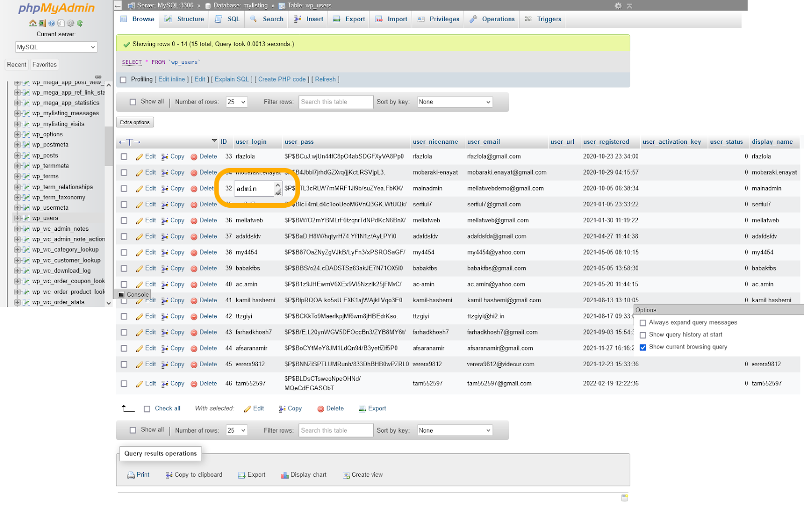Click the pencil Edit icon for ttzgiyi row
Image resolution: width=804 pixels, height=512 pixels.
(x=139, y=317)
